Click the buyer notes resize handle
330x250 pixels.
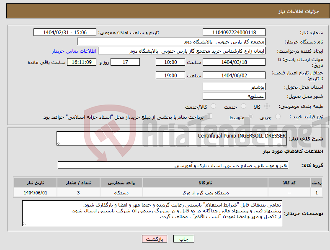(x=24, y=224)
